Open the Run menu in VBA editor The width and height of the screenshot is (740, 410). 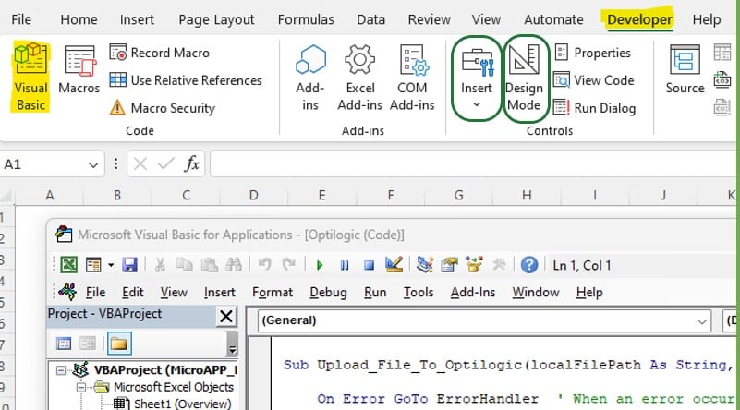375,293
